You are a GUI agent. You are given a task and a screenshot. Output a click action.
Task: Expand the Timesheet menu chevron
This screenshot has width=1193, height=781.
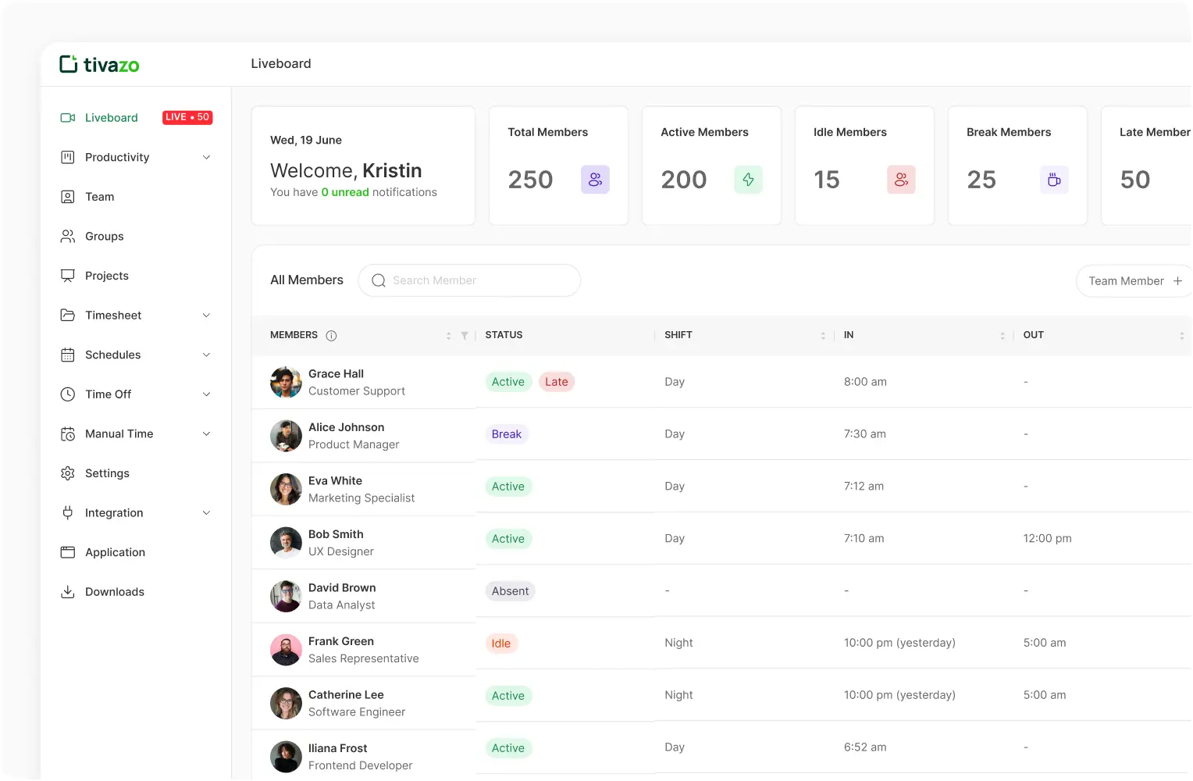point(206,316)
